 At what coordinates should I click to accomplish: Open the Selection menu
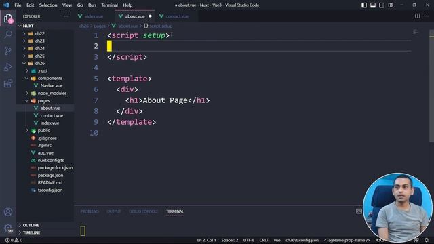click(x=48, y=5)
